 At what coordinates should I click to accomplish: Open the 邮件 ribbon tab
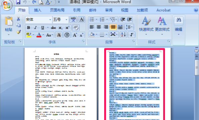pyautogui.click(x=93, y=10)
